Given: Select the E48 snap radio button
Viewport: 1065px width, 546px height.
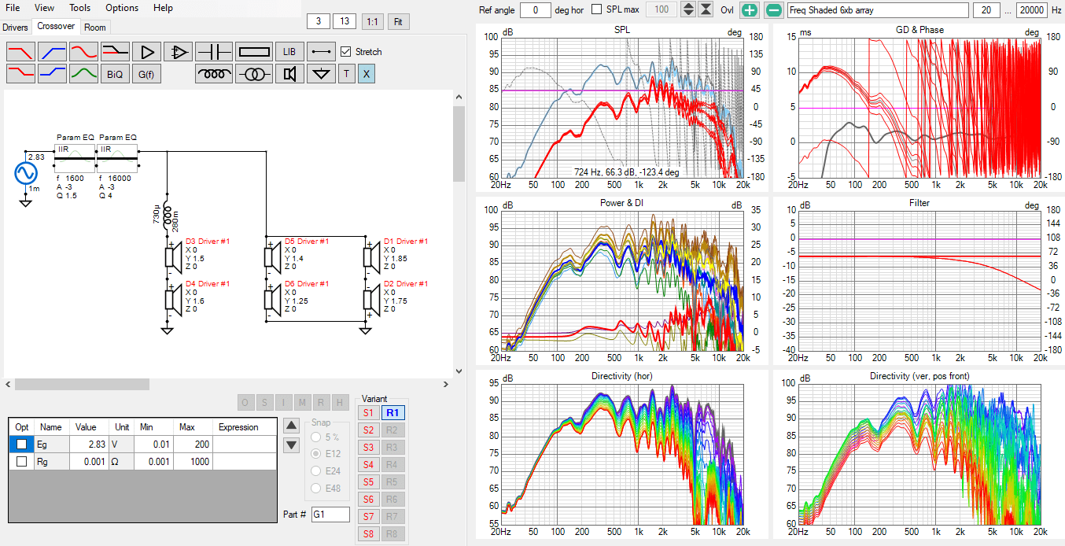Looking at the screenshot, I should click(317, 489).
